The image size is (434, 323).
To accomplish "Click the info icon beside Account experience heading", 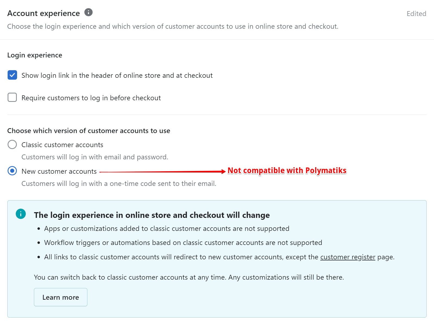I will click(x=88, y=12).
